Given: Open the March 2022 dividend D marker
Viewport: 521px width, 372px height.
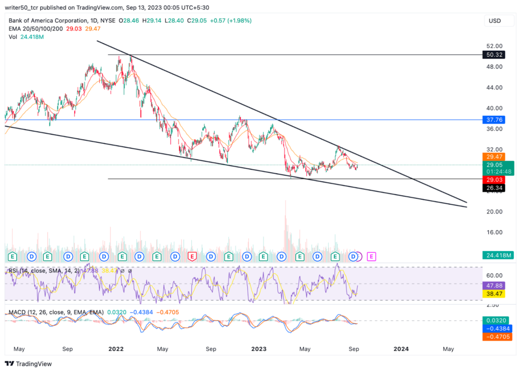Looking at the screenshot, I should tap(139, 257).
